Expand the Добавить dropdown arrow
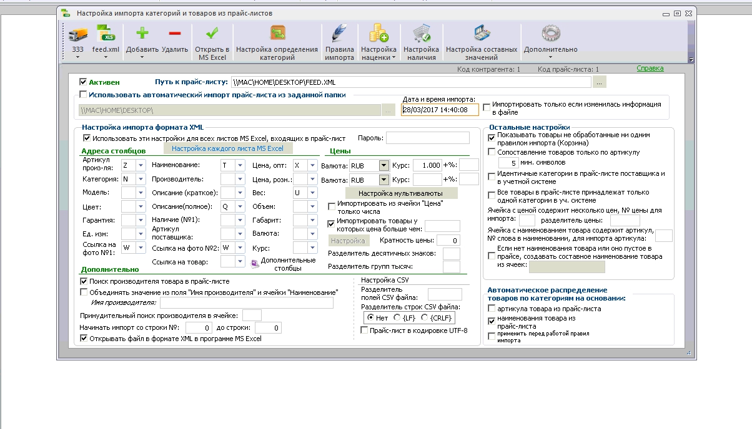752x429 pixels. coord(142,57)
